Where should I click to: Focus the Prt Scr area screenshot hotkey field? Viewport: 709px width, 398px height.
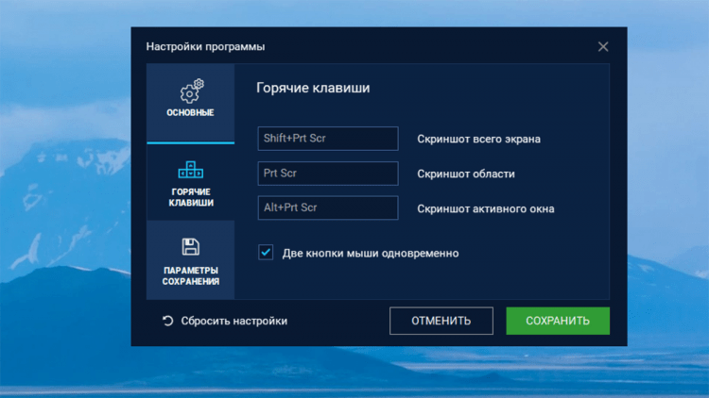pos(328,174)
